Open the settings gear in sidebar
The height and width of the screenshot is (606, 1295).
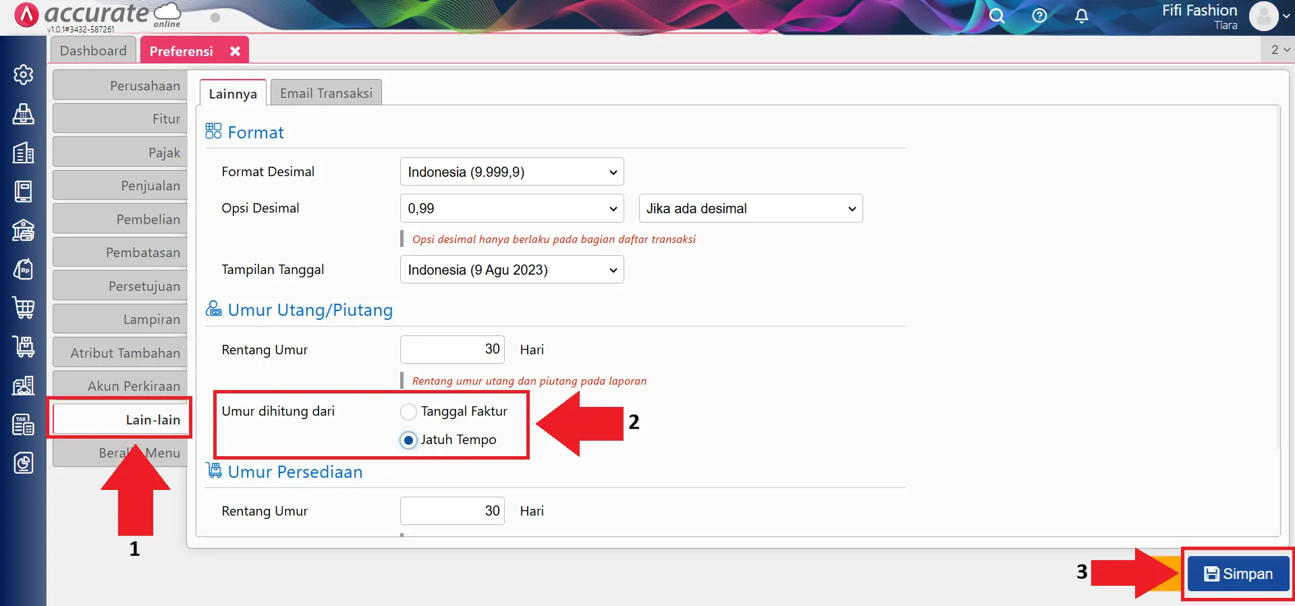click(x=24, y=74)
